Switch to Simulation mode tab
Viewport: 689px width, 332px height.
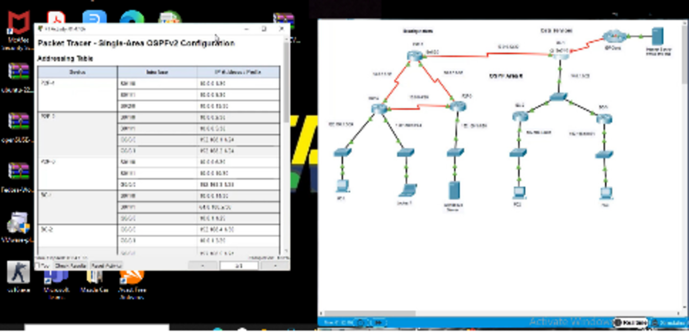pyautogui.click(x=669, y=323)
